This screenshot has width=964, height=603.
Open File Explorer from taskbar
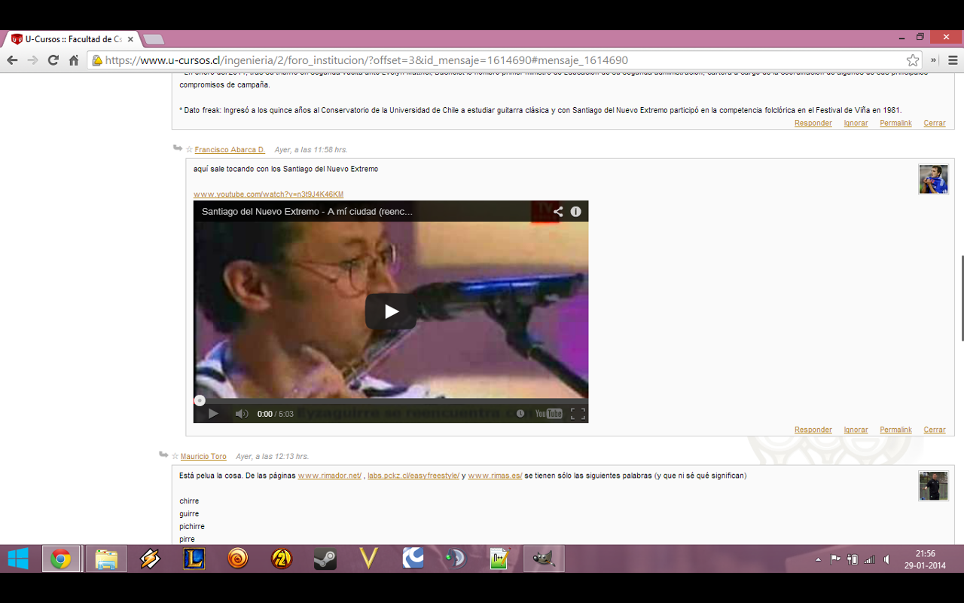pos(106,559)
